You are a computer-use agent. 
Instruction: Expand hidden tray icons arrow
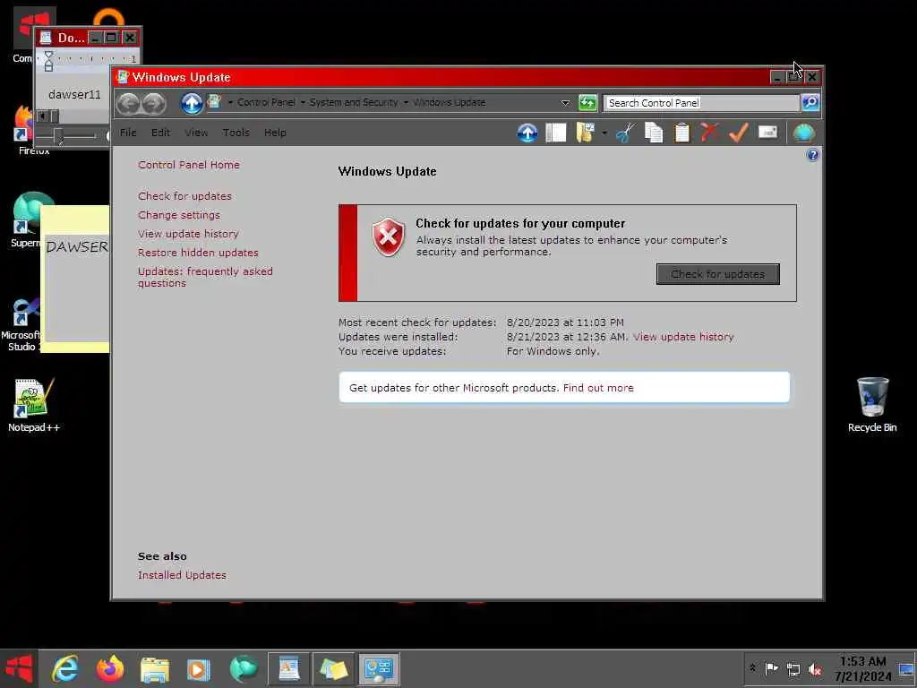pos(752,668)
